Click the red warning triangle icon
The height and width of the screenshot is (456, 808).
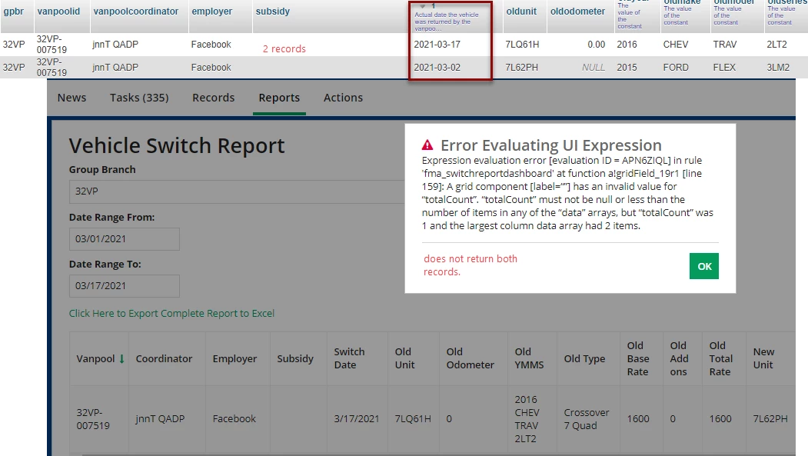427,145
